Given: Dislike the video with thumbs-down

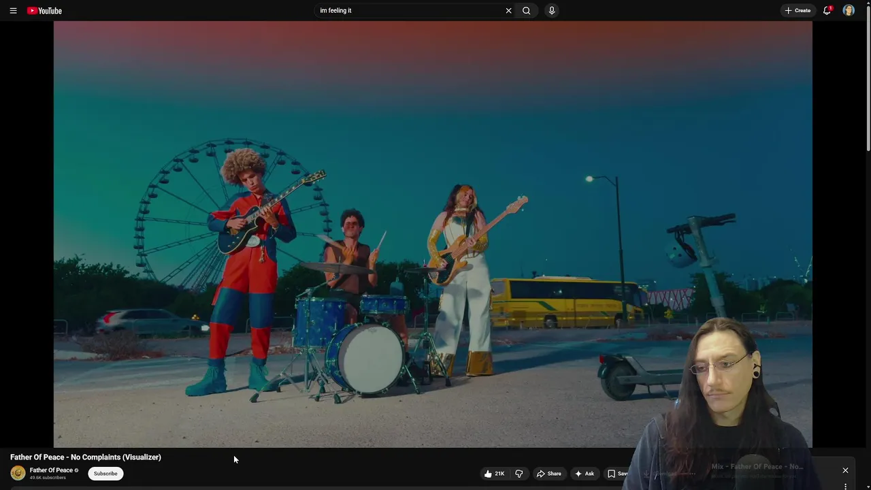Looking at the screenshot, I should coord(519,474).
